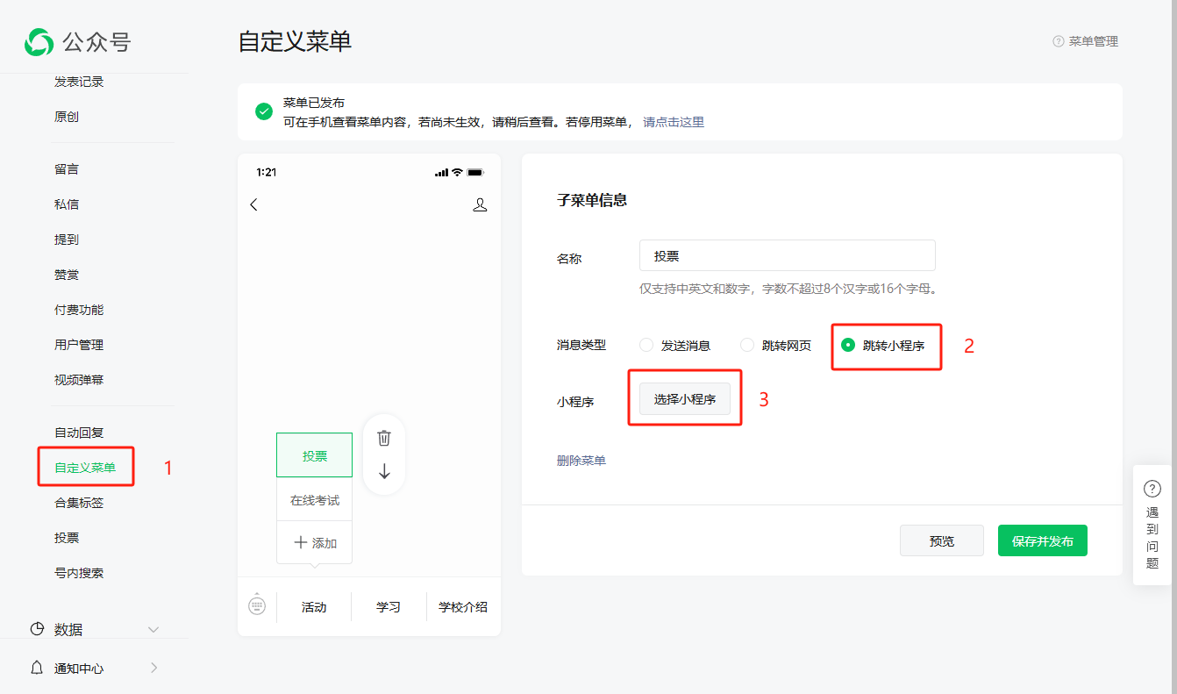Click the 名称 input field

coord(788,255)
